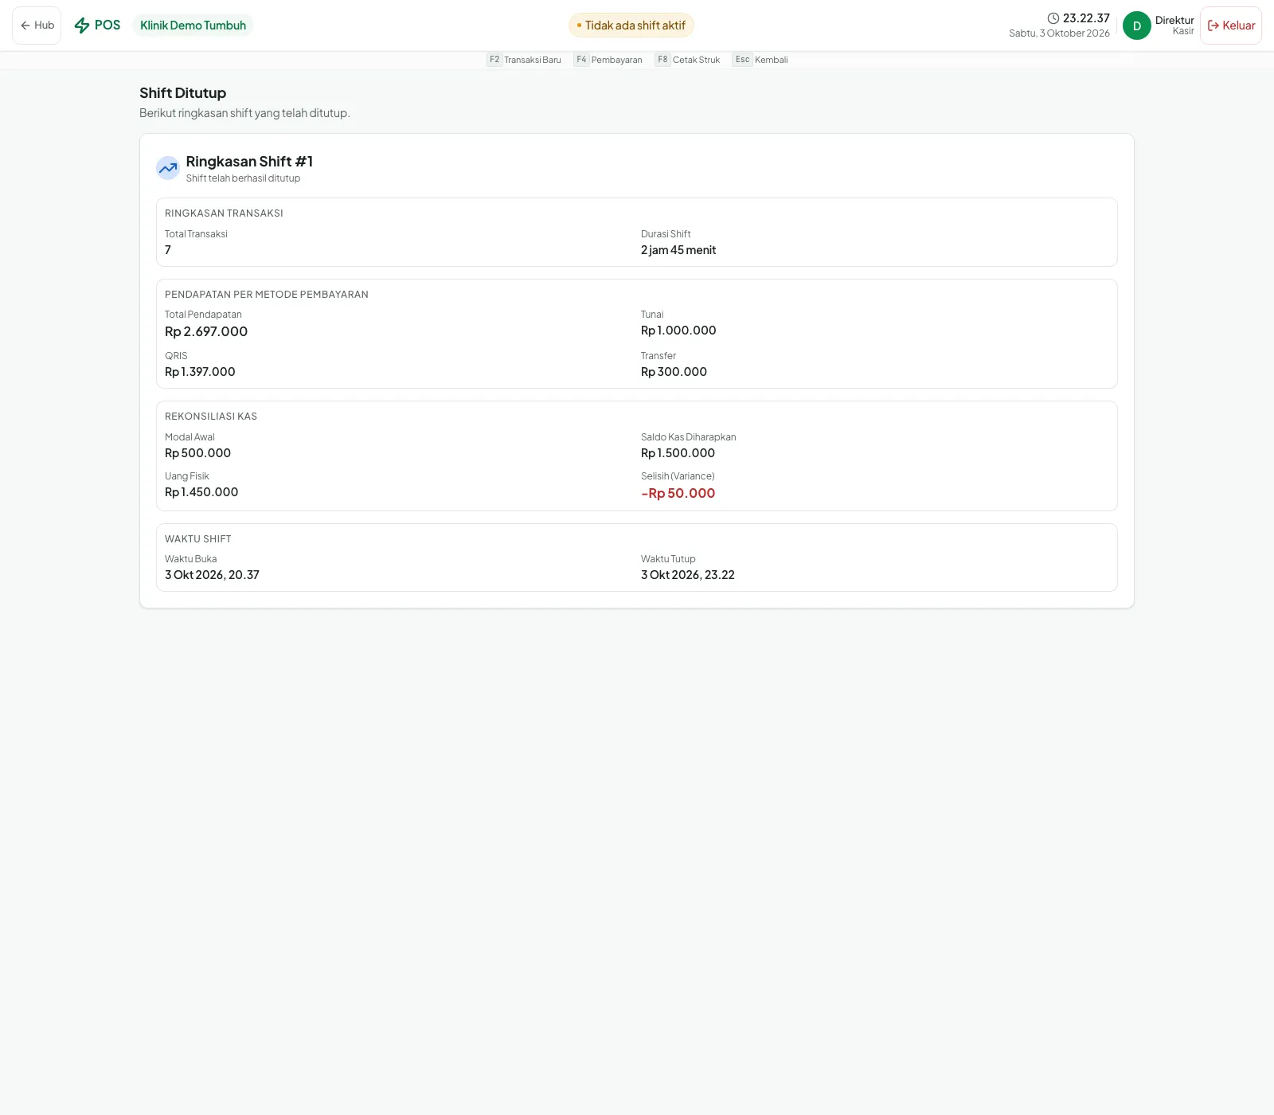Click the RINGKASAN TRANSAKSI section header

224,213
